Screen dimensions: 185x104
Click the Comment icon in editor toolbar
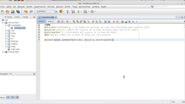click(x=122, y=22)
